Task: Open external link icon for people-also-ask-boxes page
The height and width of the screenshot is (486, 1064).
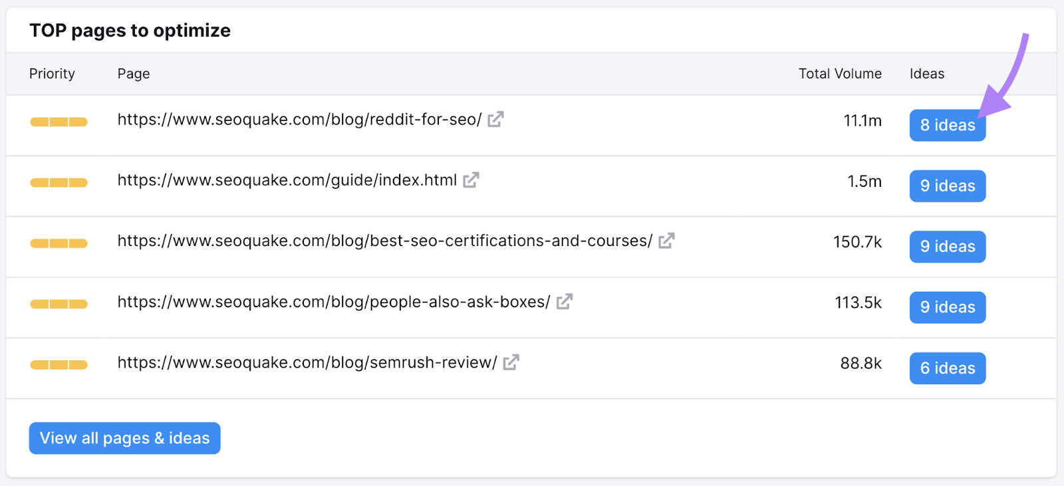Action: (x=565, y=301)
